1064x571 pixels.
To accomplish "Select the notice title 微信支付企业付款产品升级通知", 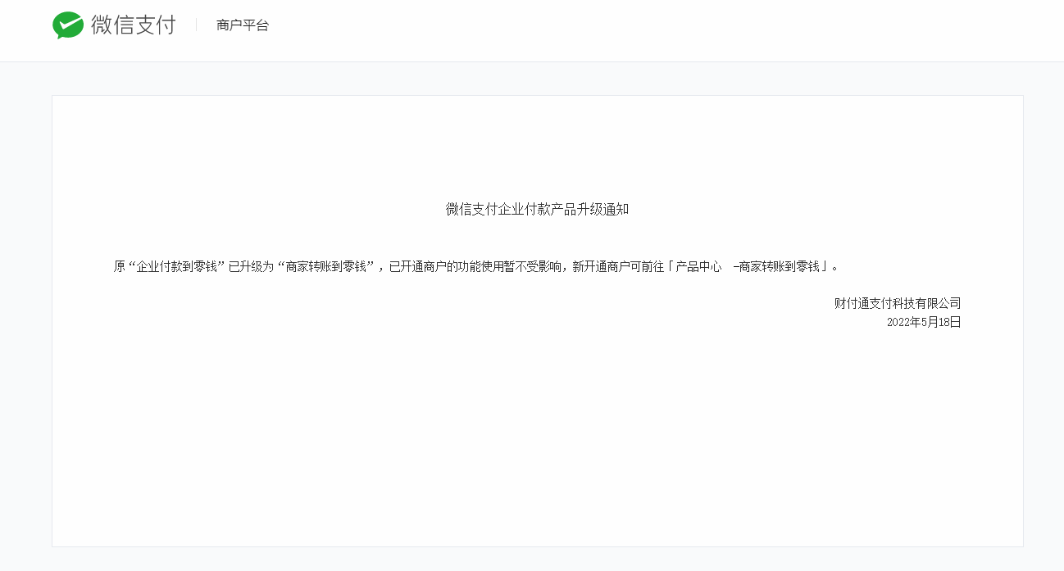I will tap(537, 210).
